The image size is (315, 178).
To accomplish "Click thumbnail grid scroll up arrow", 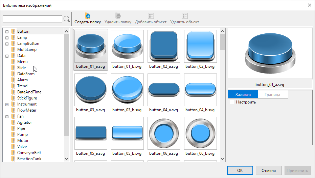I will coord(222,31).
